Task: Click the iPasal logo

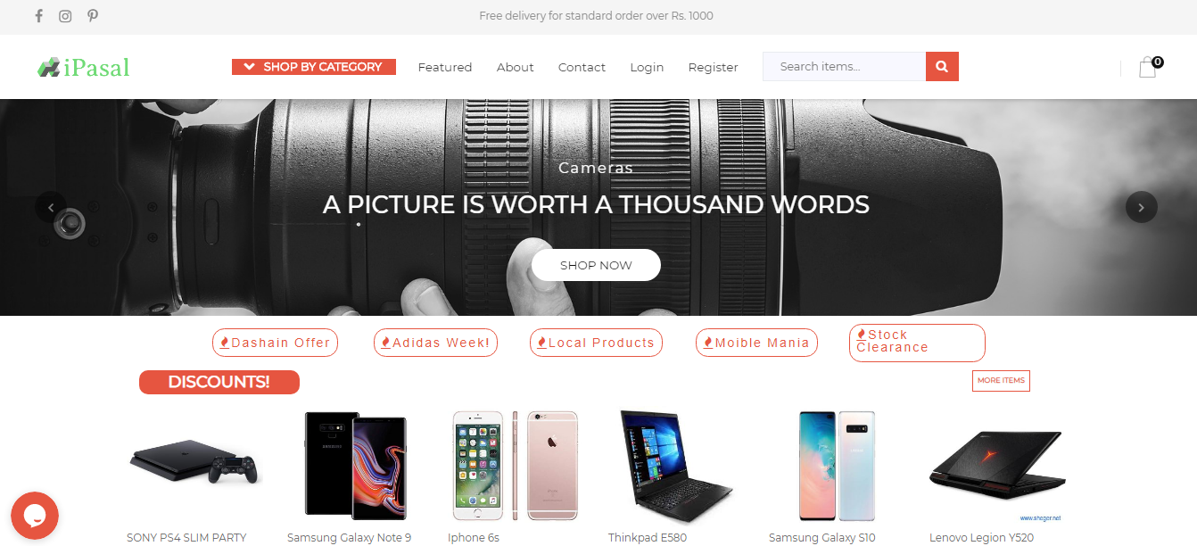Action: (84, 67)
